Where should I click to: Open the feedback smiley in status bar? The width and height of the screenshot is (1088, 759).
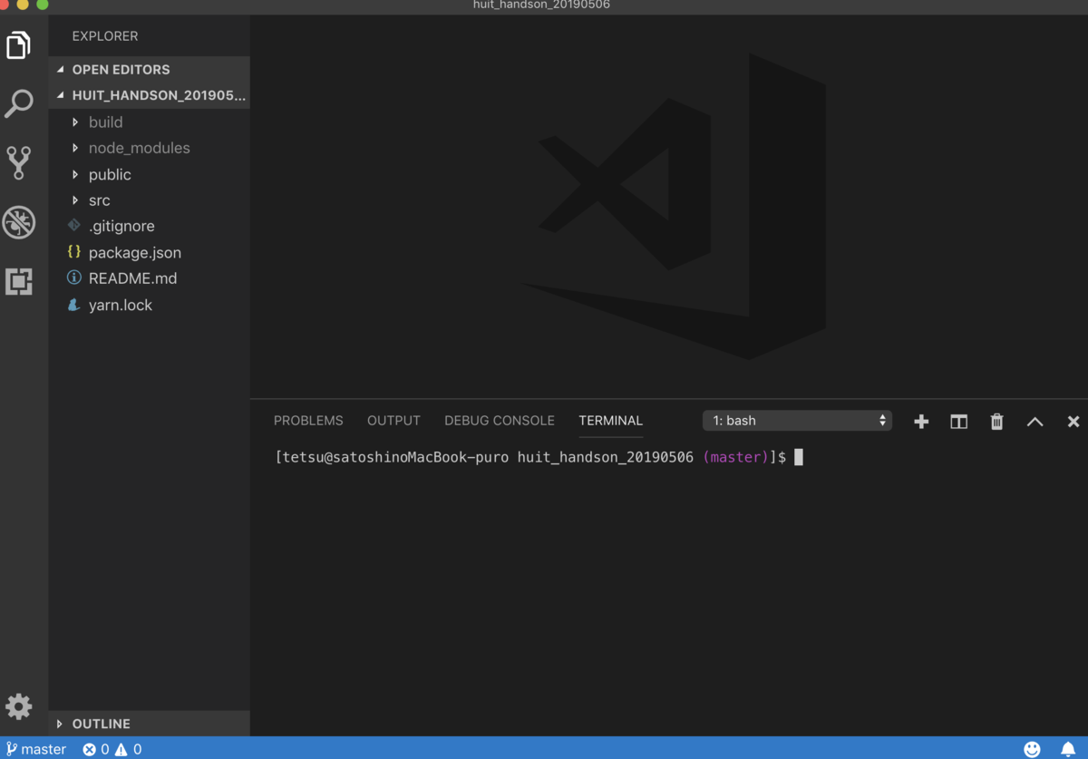click(x=1032, y=749)
